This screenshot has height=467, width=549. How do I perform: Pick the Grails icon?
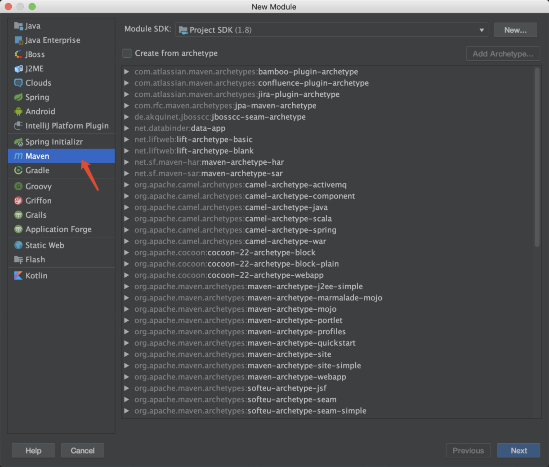pyautogui.click(x=18, y=215)
